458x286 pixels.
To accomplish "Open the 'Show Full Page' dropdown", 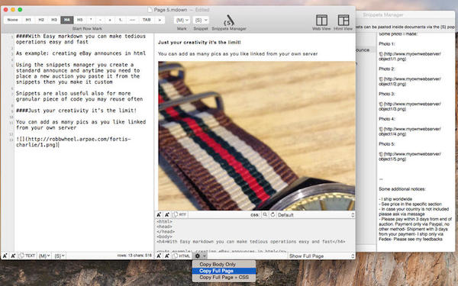I will click(x=321, y=256).
